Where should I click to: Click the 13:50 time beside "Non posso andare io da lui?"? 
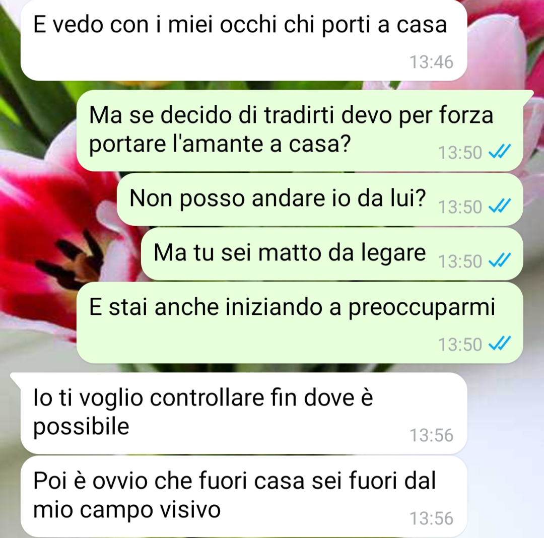pyautogui.click(x=460, y=207)
